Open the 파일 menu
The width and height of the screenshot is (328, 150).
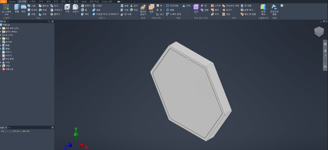tap(3, 2)
